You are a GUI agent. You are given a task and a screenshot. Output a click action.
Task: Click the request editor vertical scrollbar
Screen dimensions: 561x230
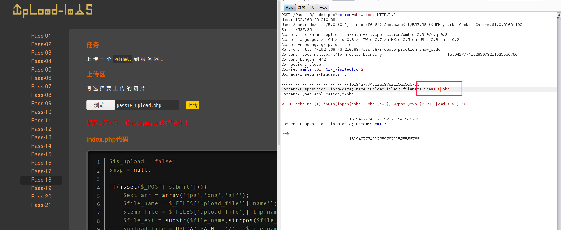(559, 121)
